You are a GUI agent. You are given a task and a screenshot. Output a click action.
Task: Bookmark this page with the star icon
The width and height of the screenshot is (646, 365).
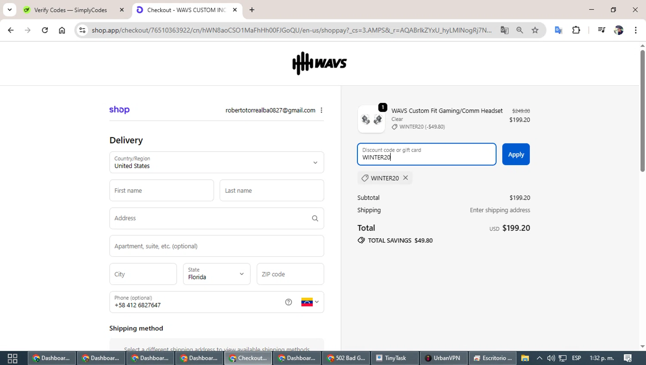point(535,30)
